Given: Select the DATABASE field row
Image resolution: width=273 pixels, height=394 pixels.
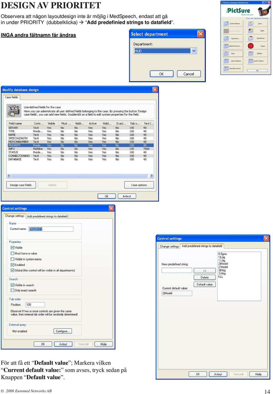Looking at the screenshot, I should tap(80, 160).
